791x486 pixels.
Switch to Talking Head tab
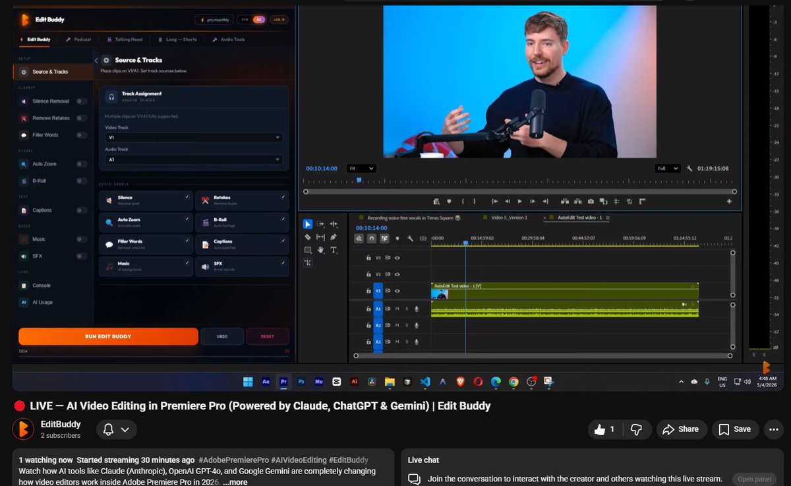pyautogui.click(x=124, y=40)
